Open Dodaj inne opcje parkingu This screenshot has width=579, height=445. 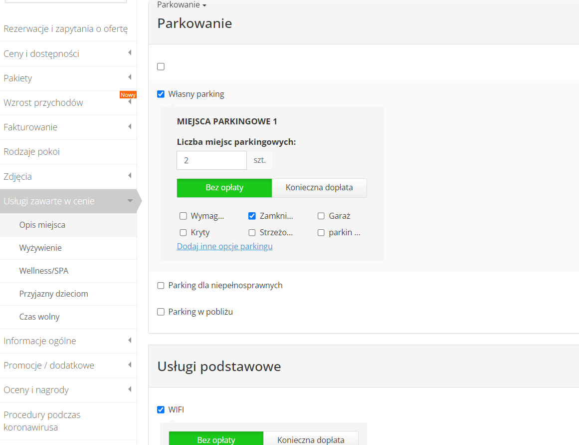point(224,246)
